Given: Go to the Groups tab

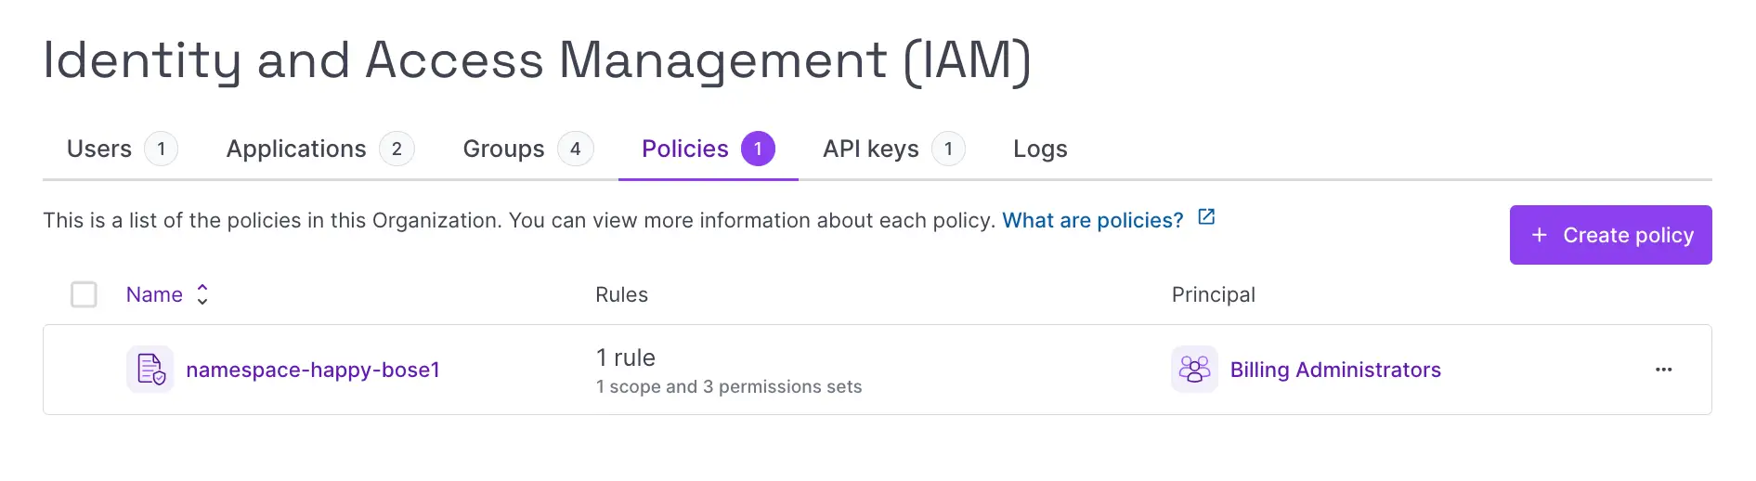Looking at the screenshot, I should (503, 149).
